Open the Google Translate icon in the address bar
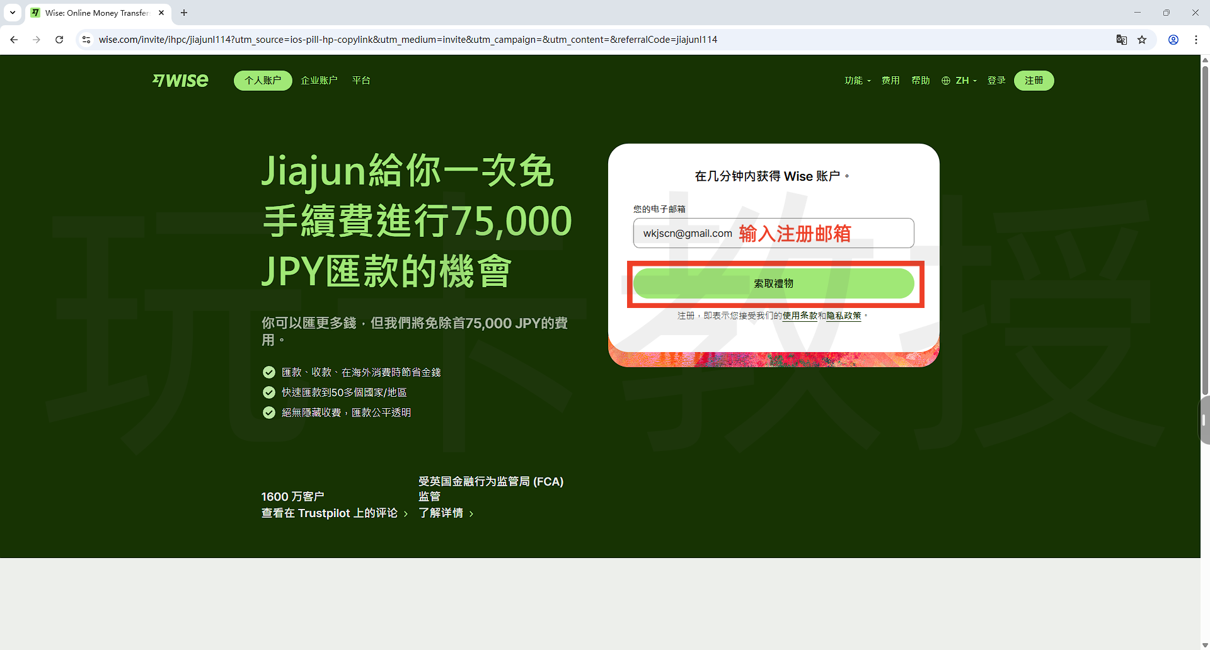 pos(1121,40)
